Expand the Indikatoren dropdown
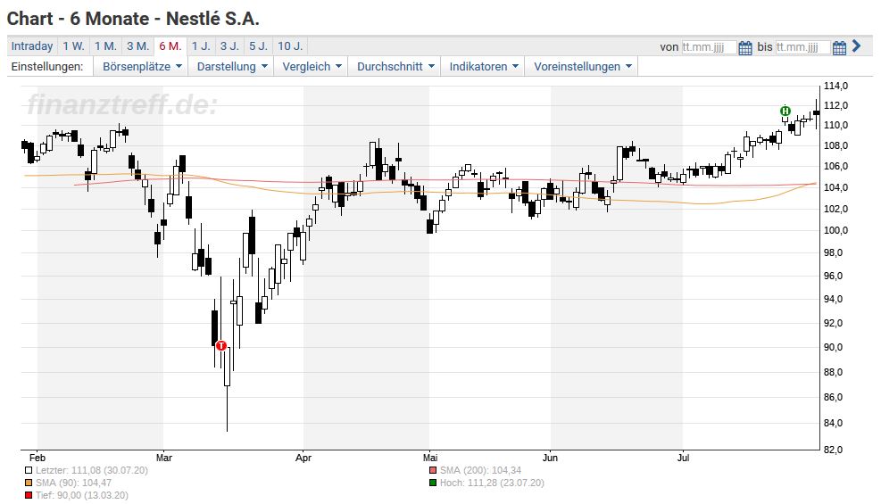This screenshot has height=504, width=881. 483,66
